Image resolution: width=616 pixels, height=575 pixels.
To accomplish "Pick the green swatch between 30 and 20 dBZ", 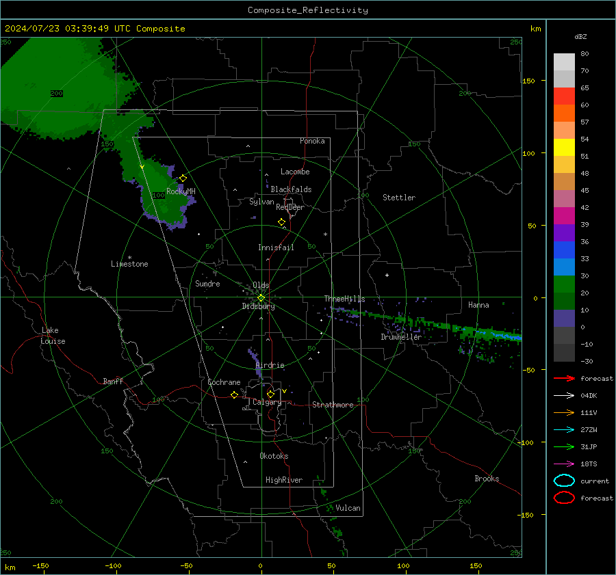I will [x=564, y=284].
